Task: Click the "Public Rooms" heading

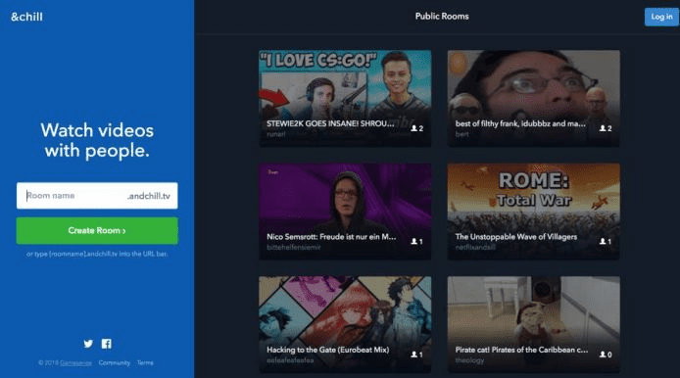Action: click(x=442, y=17)
